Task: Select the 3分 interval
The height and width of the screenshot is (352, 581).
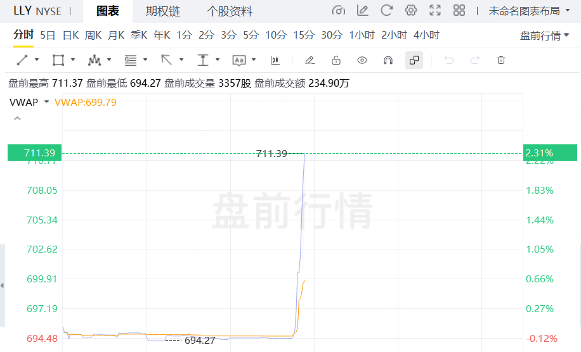Action: pyautogui.click(x=228, y=35)
